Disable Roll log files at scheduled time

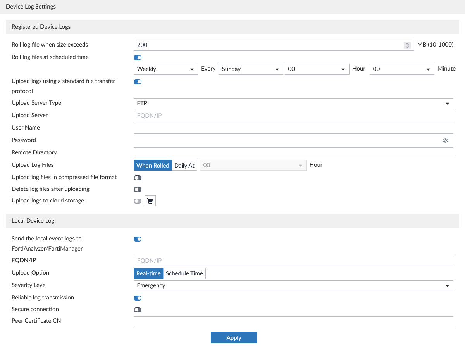[138, 57]
